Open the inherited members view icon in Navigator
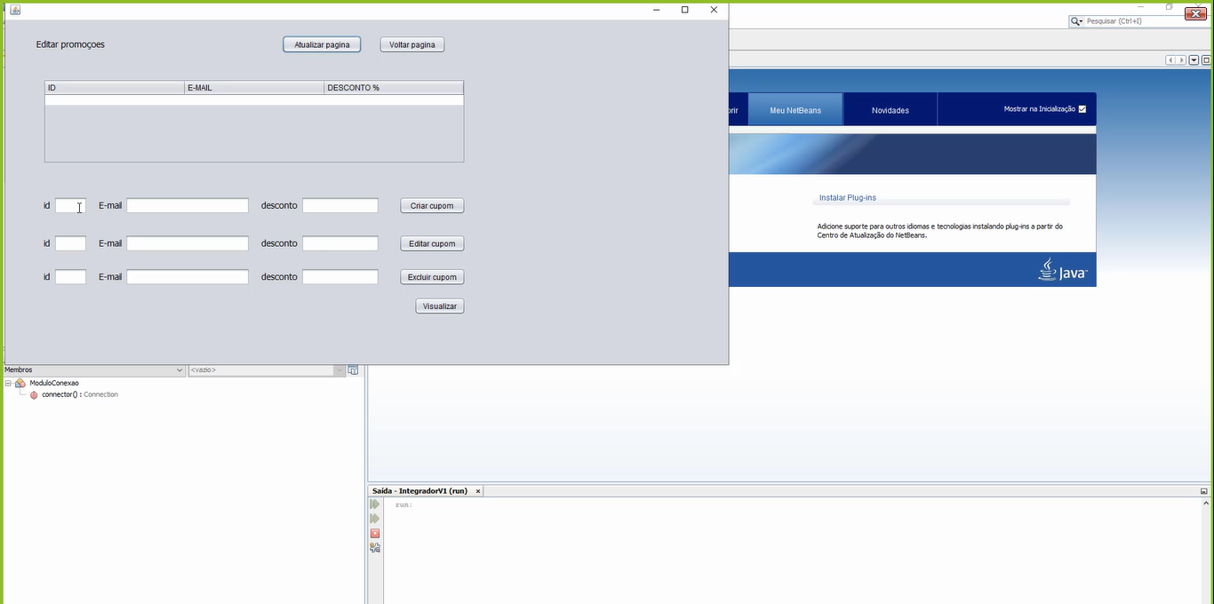Screen dimensions: 1214x604 [353, 370]
